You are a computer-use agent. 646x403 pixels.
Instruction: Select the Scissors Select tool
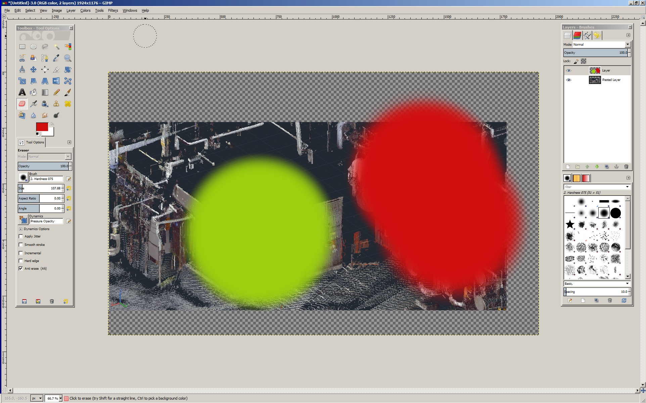(22, 58)
